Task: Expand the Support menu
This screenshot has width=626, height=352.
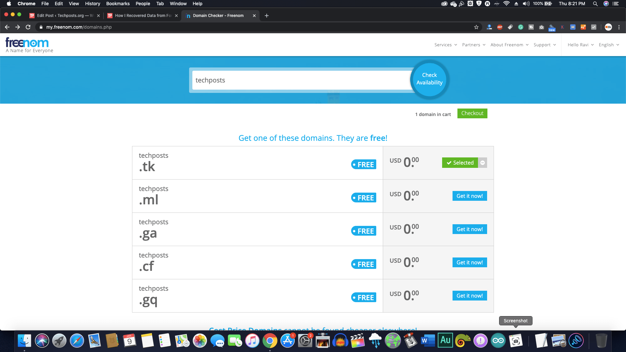Action: [x=545, y=45]
